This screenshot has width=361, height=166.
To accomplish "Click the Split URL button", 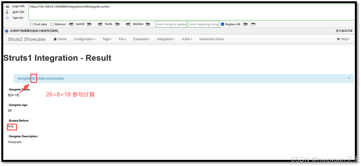I will (18, 12).
